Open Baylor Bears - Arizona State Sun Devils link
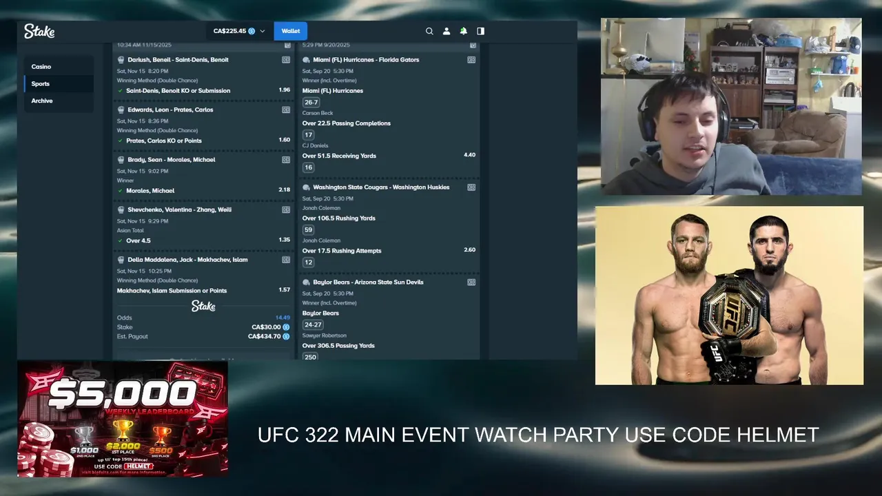The width and height of the screenshot is (882, 496). pyautogui.click(x=368, y=282)
